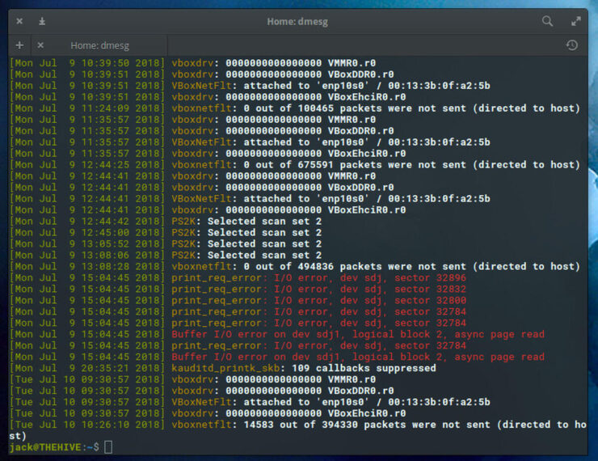
Task: Maximize the terminal with the expand arrows icon
Action: click(576, 21)
